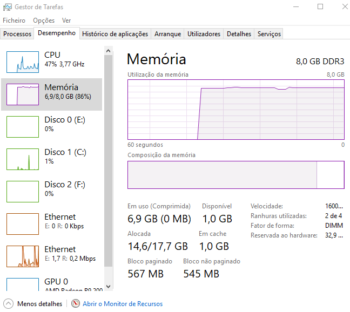Switch to the Processos tab
Viewport: 350px width, 312px height.
(x=17, y=34)
